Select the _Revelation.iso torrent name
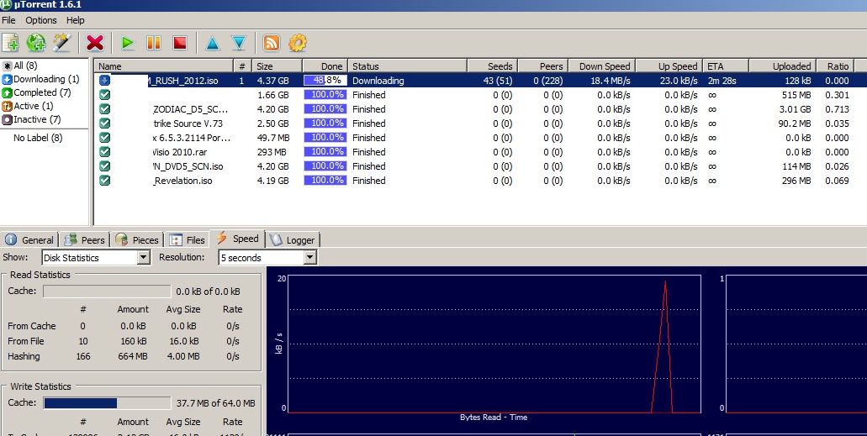 pyautogui.click(x=182, y=181)
